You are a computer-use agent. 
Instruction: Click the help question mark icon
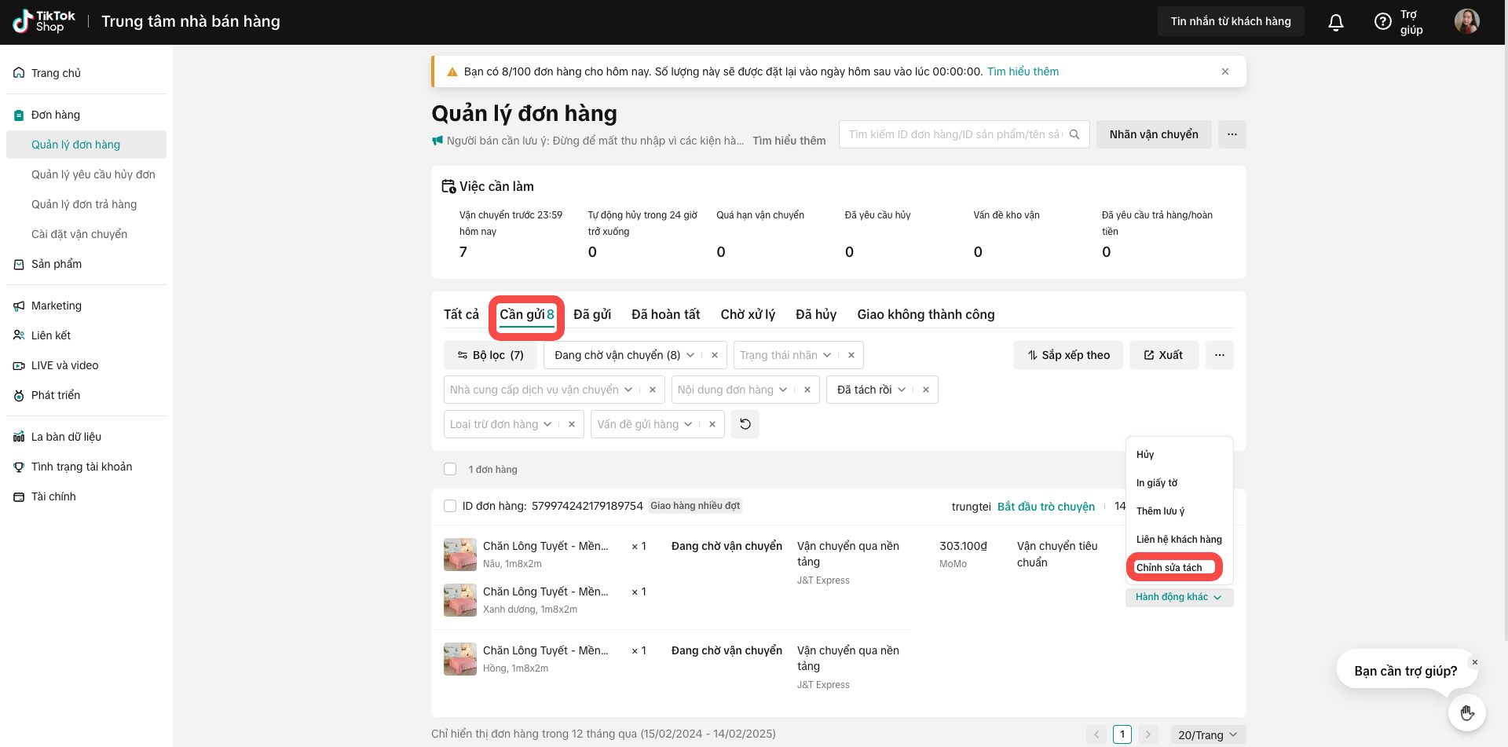pyautogui.click(x=1382, y=22)
